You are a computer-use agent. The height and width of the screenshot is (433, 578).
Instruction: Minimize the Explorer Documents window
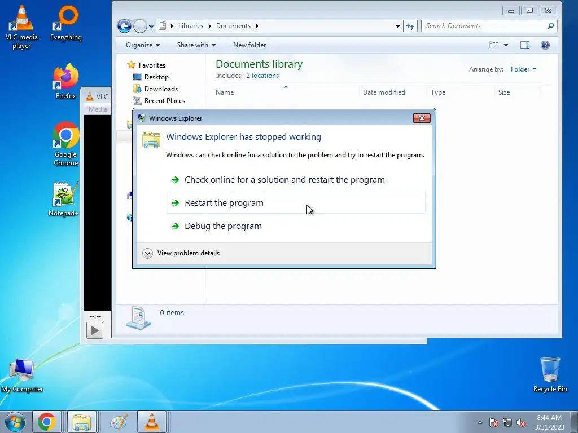click(511, 11)
